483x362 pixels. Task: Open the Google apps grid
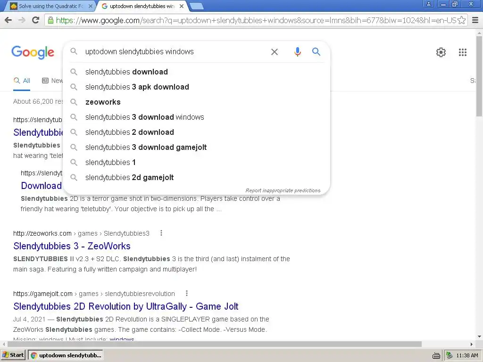coord(462,52)
